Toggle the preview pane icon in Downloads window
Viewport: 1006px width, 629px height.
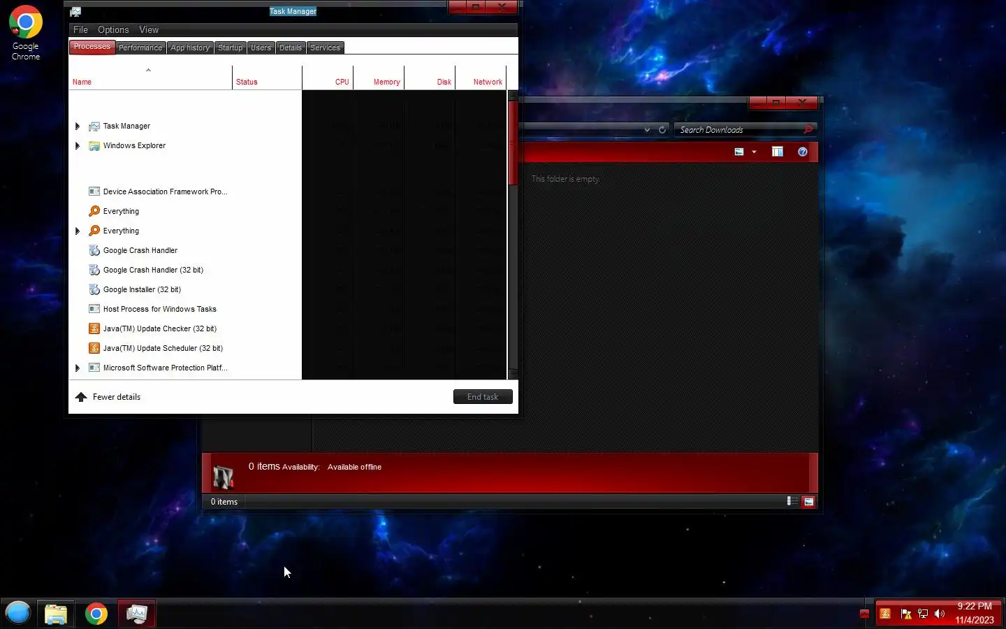pos(778,152)
